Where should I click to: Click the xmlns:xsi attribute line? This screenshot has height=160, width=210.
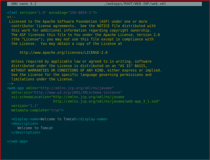[x=67, y=92]
